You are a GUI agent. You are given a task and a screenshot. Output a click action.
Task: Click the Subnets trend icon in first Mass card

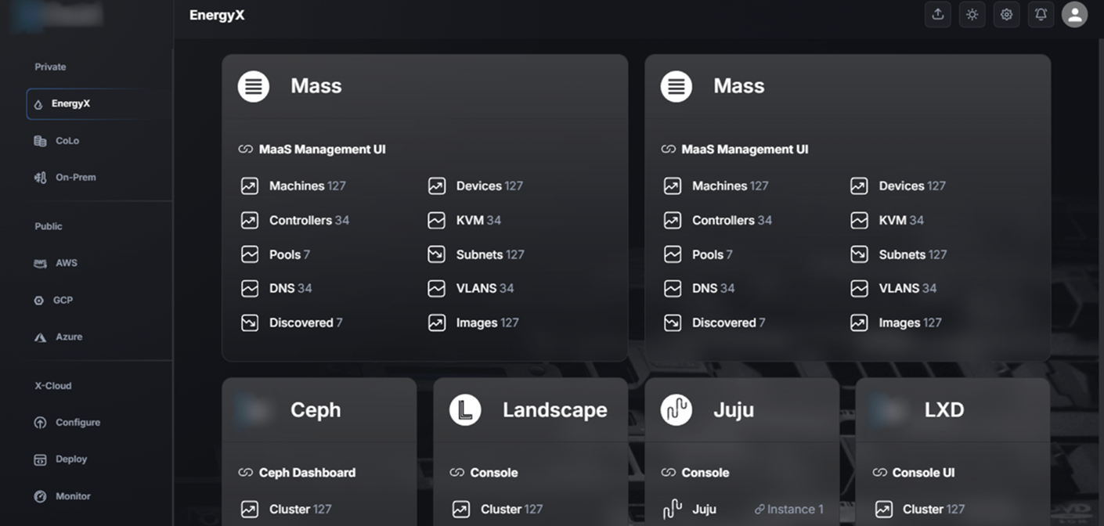(437, 254)
